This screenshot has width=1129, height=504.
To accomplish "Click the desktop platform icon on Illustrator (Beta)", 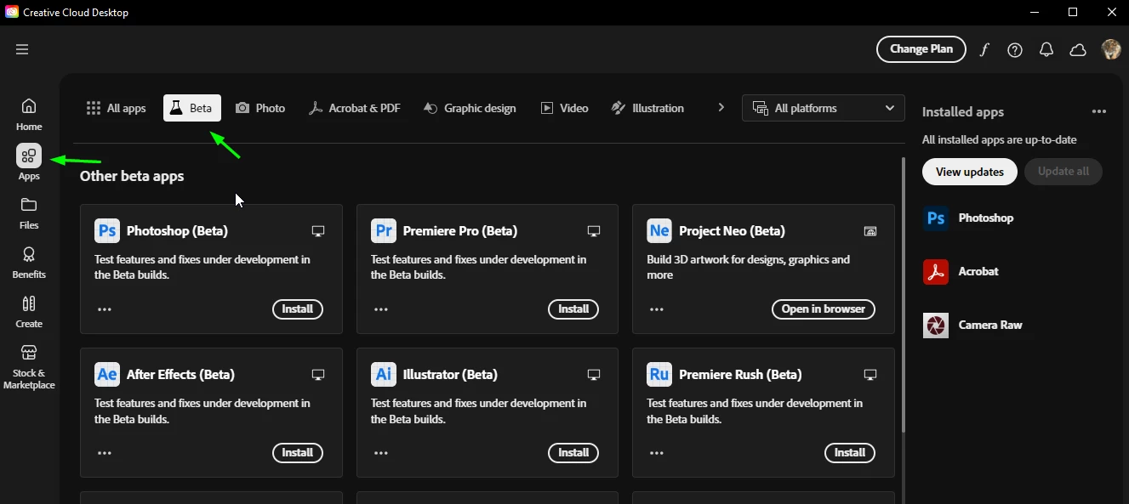I will click(x=594, y=375).
